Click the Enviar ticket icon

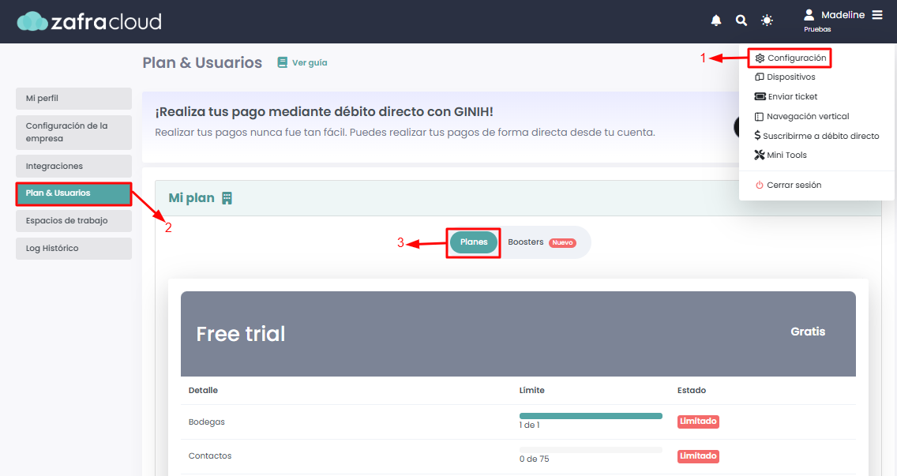760,96
